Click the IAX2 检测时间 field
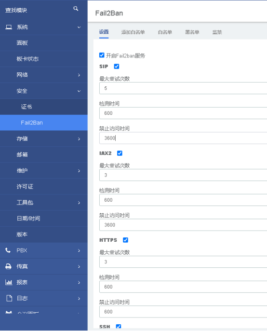 pyautogui.click(x=183, y=200)
